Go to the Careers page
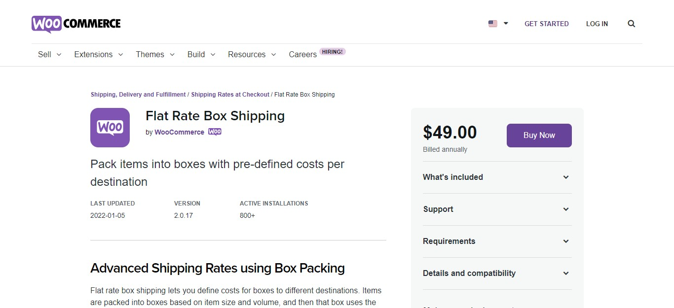 (303, 54)
